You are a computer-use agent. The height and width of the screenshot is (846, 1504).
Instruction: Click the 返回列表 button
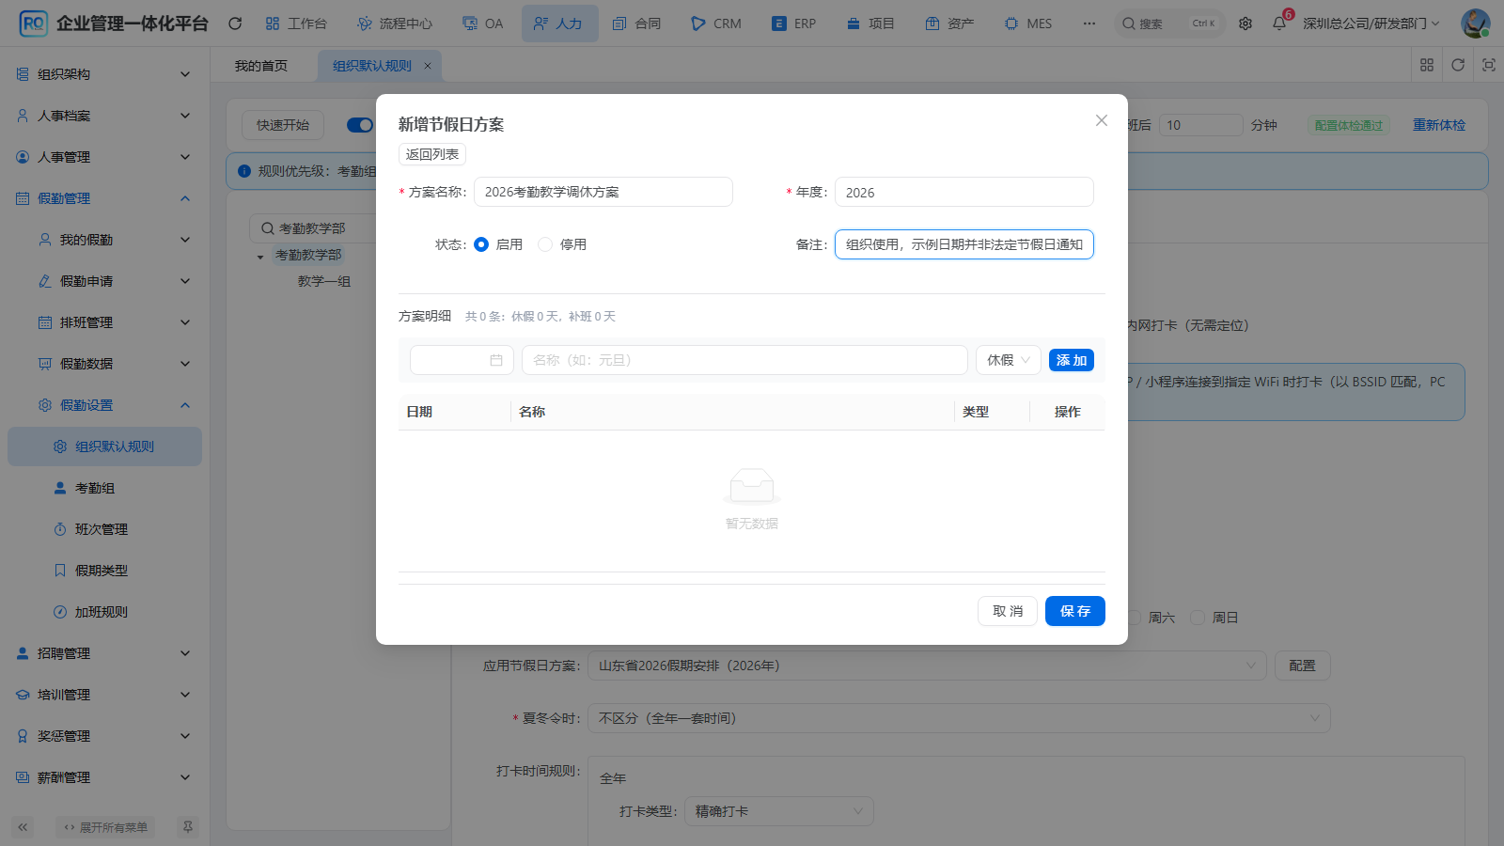432,154
